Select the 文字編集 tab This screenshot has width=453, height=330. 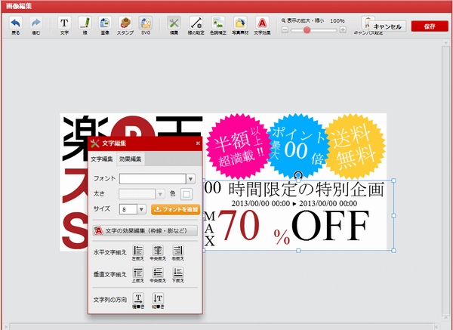[x=102, y=159]
